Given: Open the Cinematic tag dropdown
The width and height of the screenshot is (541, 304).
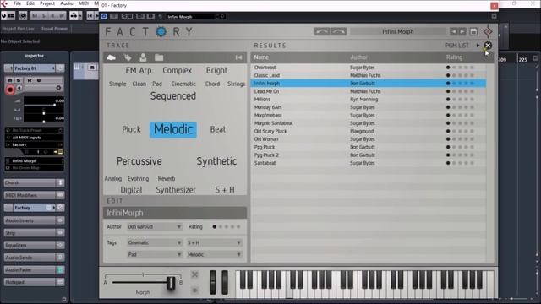Looking at the screenshot, I should (155, 242).
